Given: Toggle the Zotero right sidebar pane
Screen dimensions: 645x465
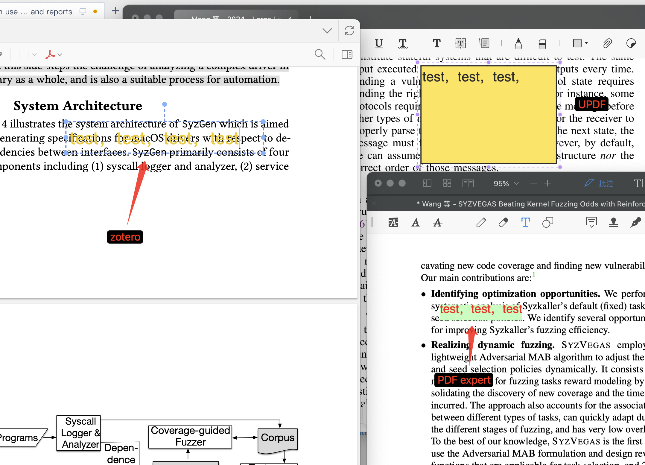Looking at the screenshot, I should (347, 54).
